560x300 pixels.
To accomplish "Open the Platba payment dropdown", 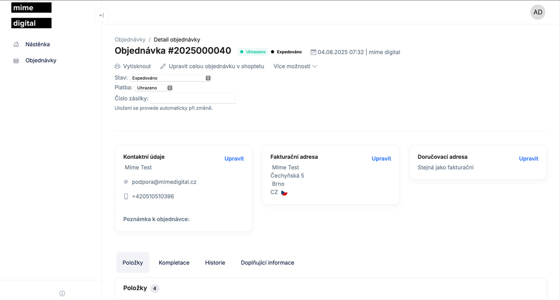I will [x=154, y=88].
